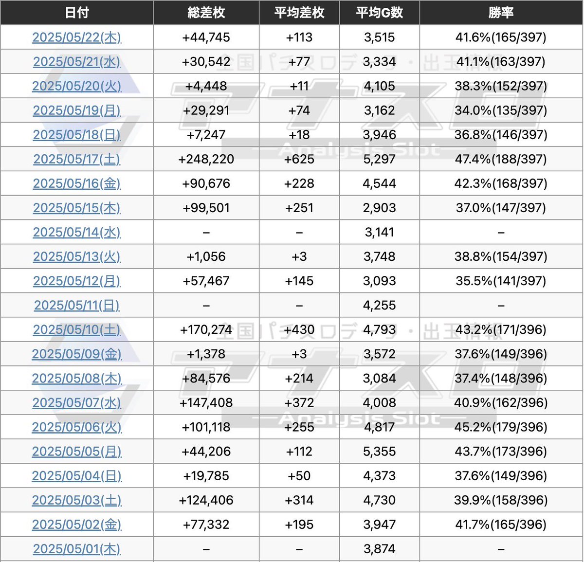Image resolution: width=584 pixels, height=562 pixels.
Task: Open the 2025/05/16(金) date link
Action: pos(77,183)
